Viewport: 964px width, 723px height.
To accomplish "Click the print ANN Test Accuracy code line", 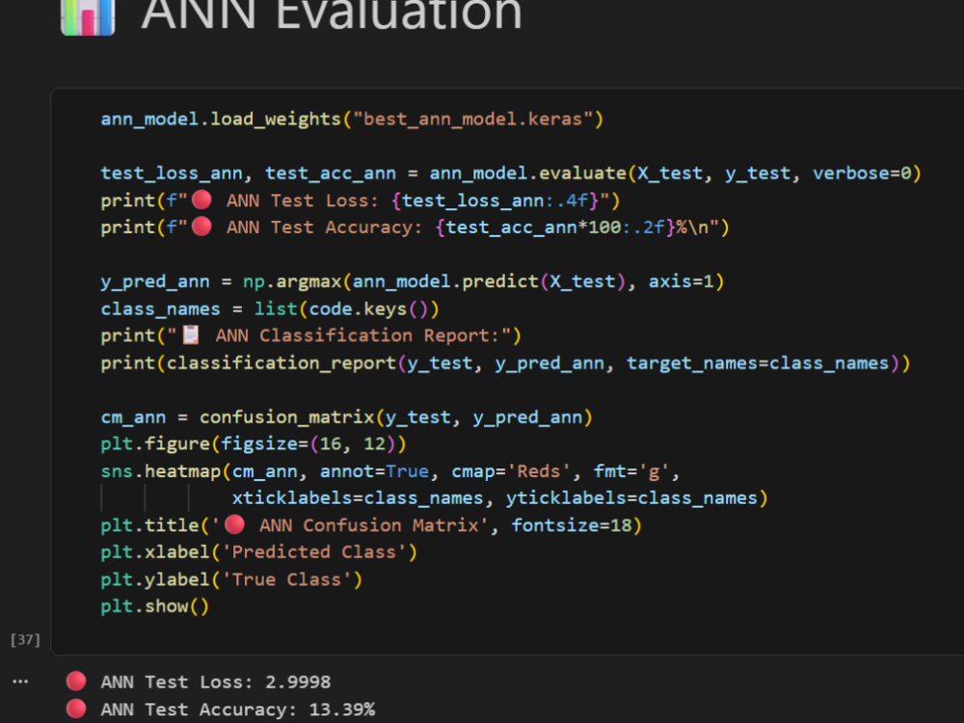I will (x=415, y=228).
